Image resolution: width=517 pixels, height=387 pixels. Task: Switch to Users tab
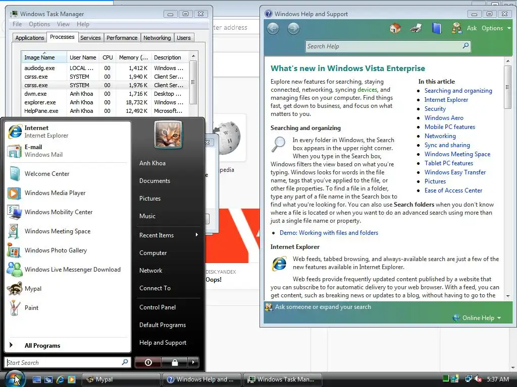click(184, 38)
